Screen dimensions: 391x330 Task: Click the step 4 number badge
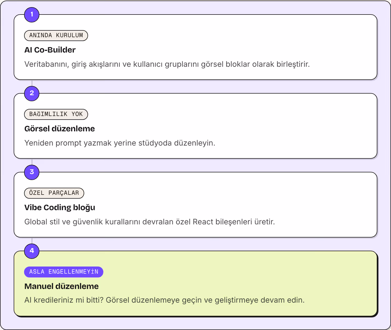click(32, 251)
